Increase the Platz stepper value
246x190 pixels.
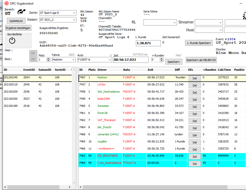(x=48, y=59)
